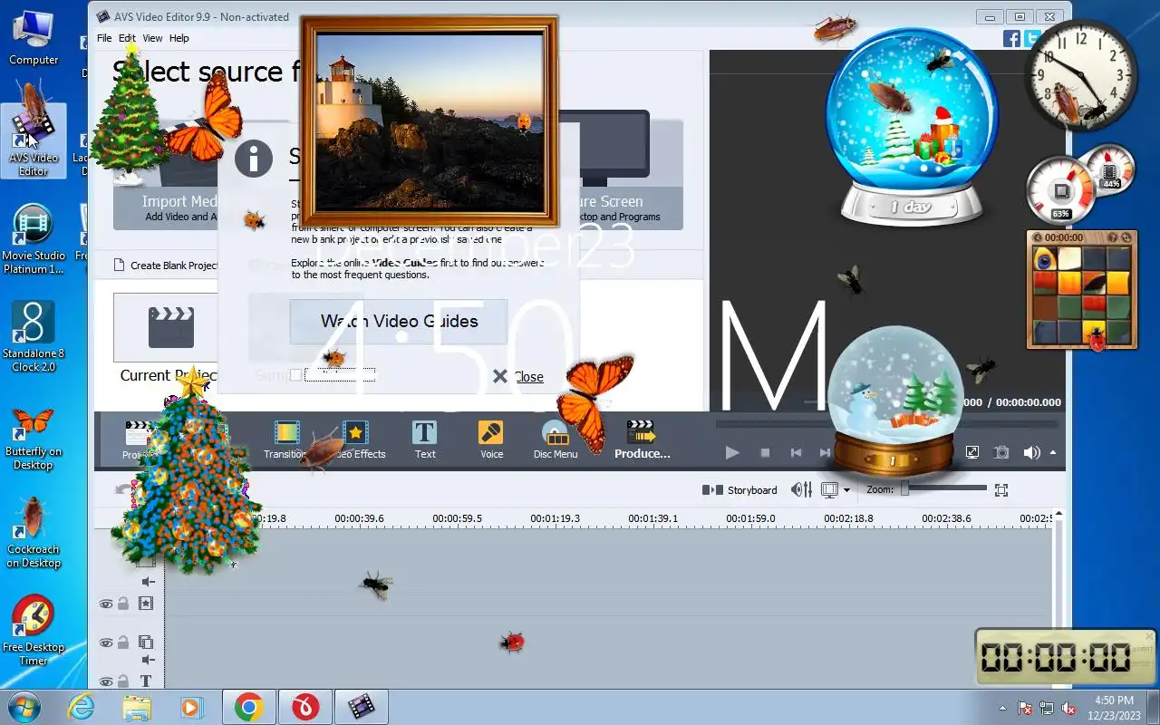Click the 00:01:19.3 timeline ruler mark
This screenshot has height=725, width=1160.
pos(555,519)
